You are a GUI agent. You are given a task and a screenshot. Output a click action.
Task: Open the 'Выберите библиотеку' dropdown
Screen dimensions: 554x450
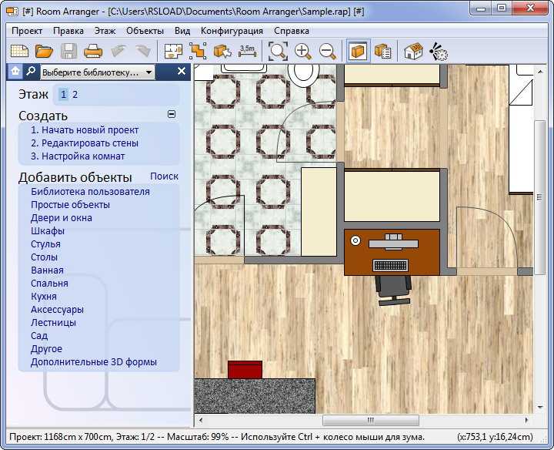pyautogui.click(x=98, y=72)
